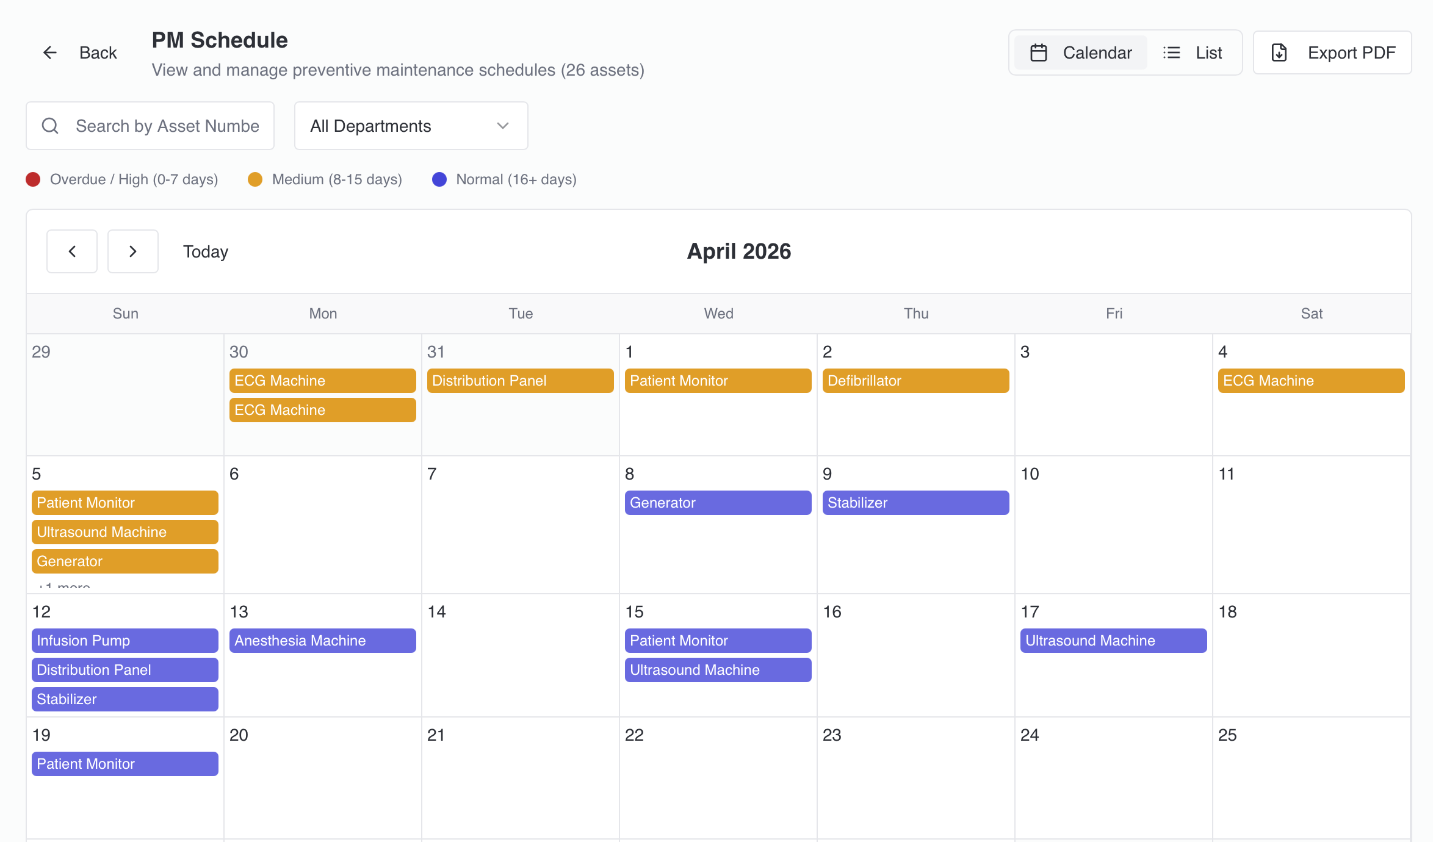Click the download icon on Export PDF

(x=1279, y=52)
